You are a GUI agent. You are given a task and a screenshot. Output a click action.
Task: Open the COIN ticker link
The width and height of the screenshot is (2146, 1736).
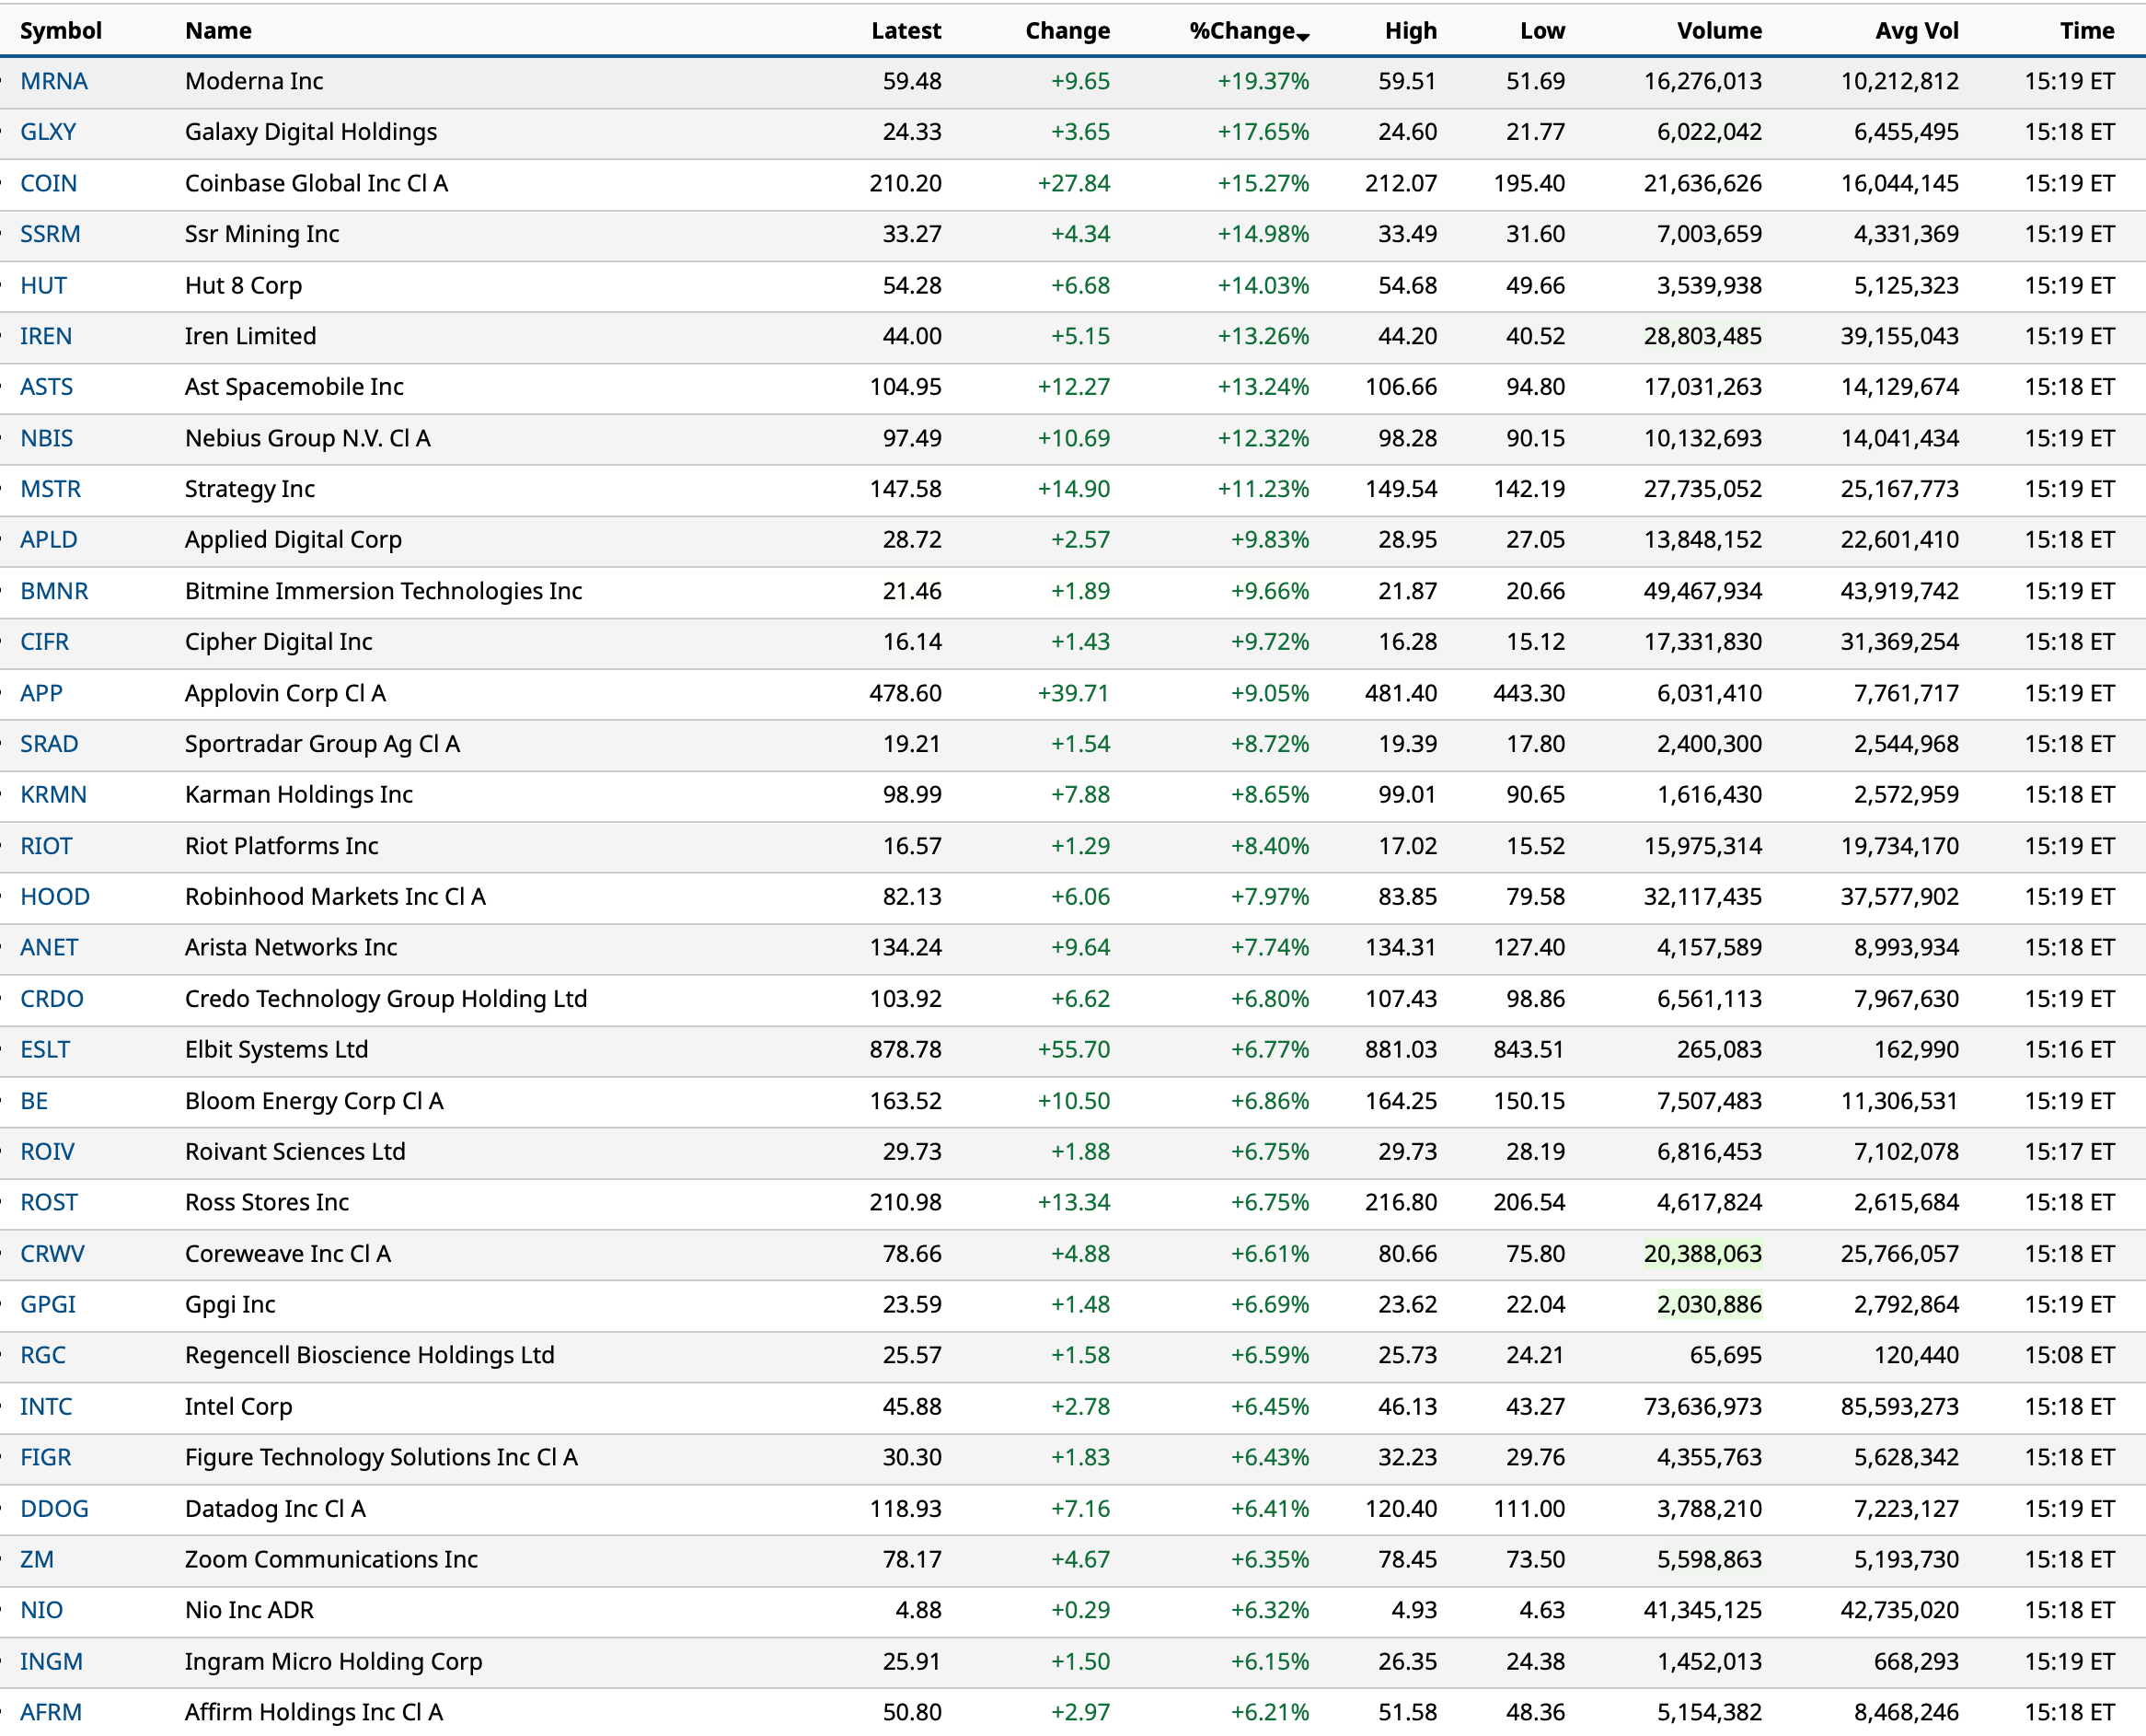48,183
